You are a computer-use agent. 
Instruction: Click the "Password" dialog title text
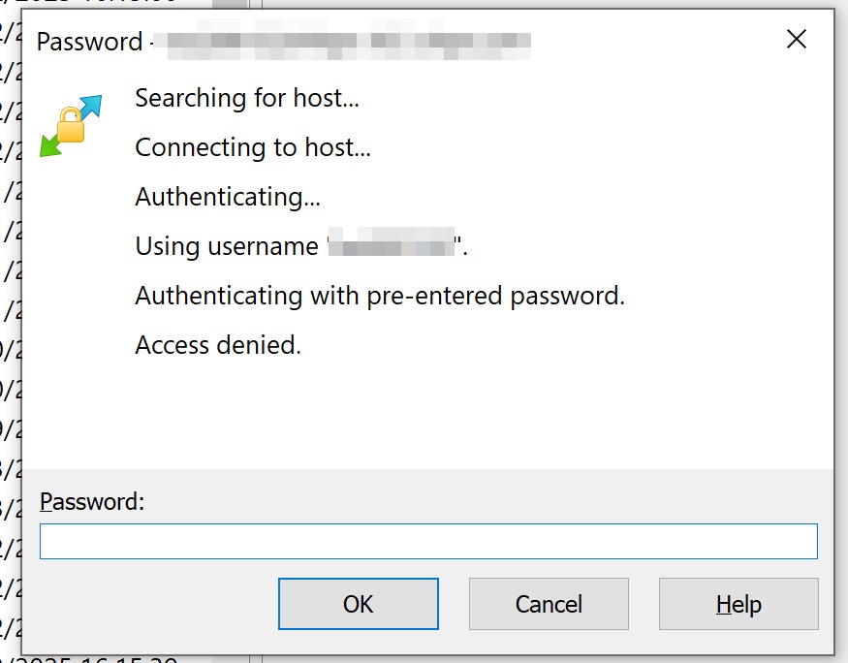pyautogui.click(x=89, y=42)
